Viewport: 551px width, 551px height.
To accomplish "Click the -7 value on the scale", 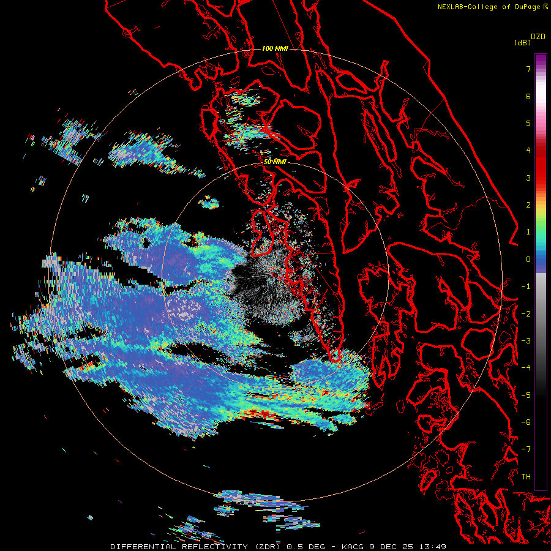I will [526, 449].
